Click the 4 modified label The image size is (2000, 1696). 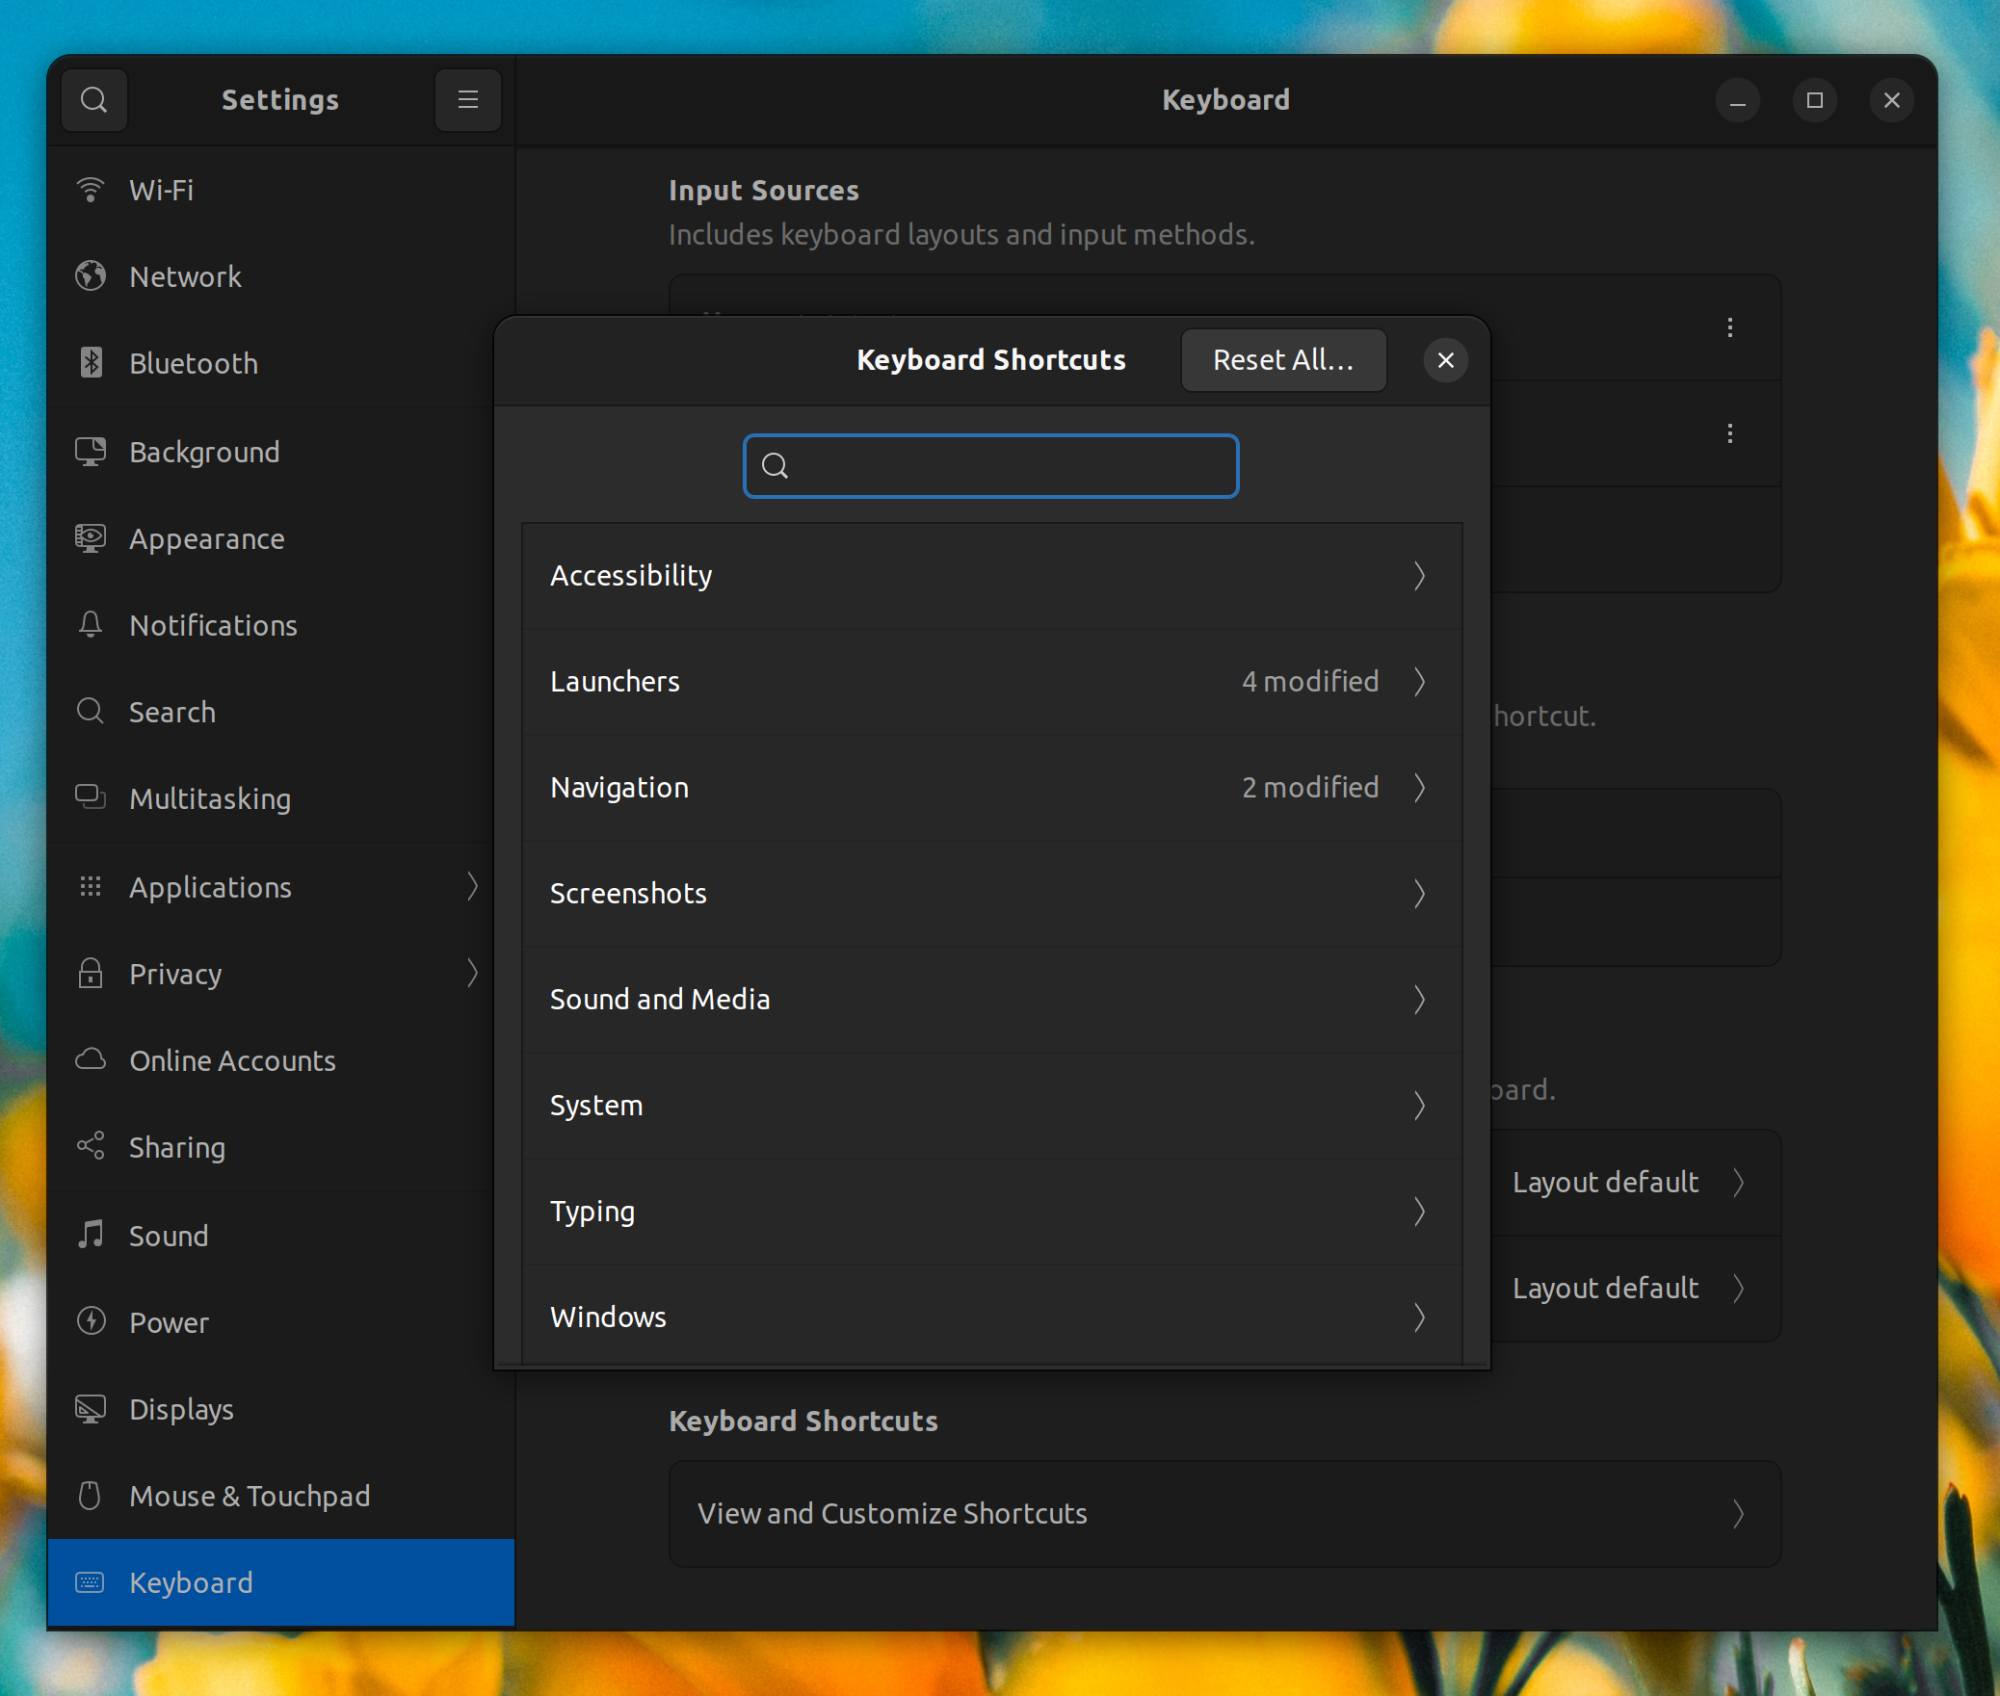point(1310,682)
